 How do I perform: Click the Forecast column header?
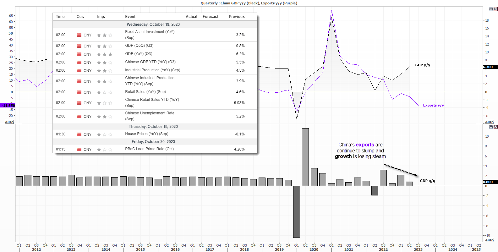pos(211,17)
